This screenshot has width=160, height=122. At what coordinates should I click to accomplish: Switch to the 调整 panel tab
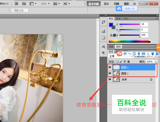point(111,47)
